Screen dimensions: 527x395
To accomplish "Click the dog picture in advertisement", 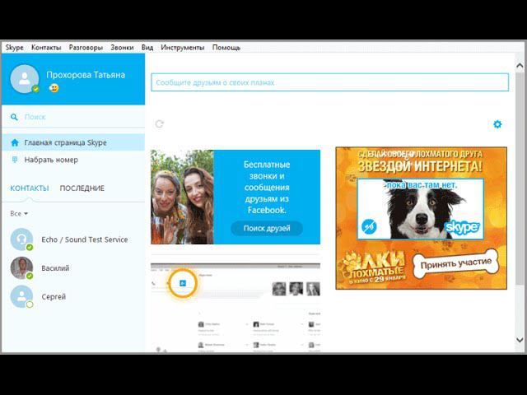I will [x=421, y=209].
